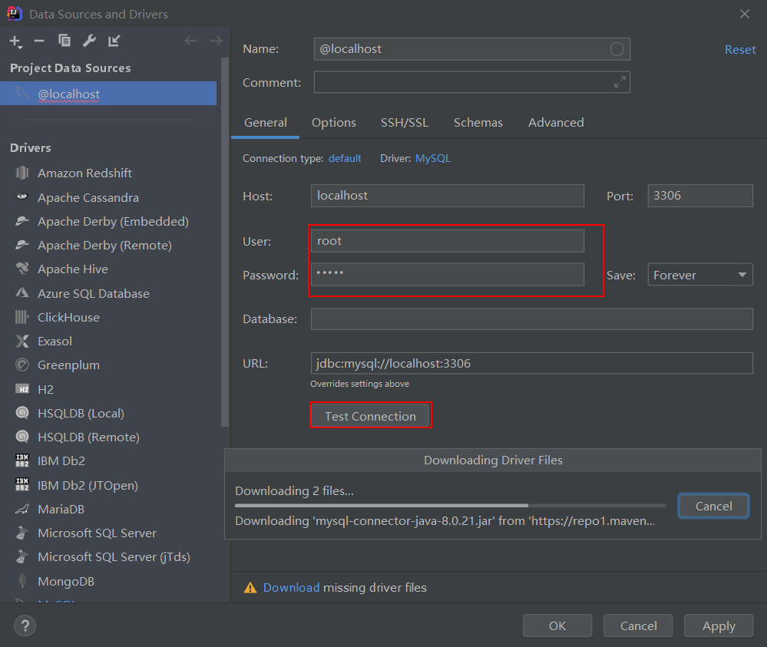
Task: Click the Amazon Redshift driver icon
Action: click(x=22, y=173)
